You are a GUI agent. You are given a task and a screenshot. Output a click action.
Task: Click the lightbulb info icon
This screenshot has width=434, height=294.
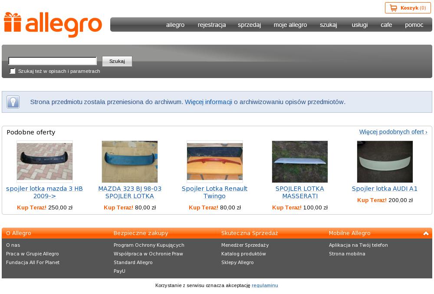tap(13, 102)
